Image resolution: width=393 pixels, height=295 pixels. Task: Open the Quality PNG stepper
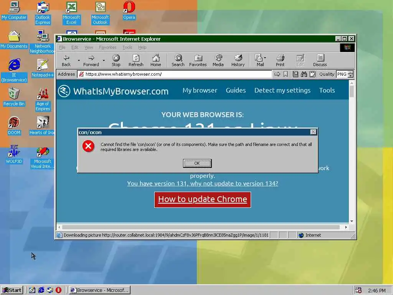coord(351,74)
